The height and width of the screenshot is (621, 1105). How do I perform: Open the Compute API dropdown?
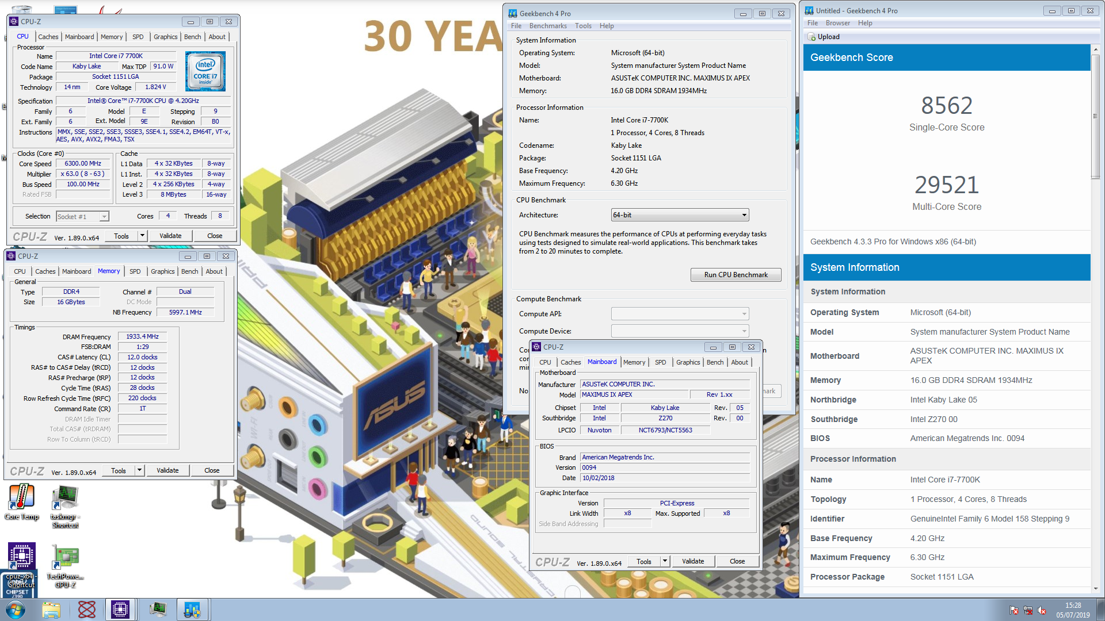click(680, 314)
